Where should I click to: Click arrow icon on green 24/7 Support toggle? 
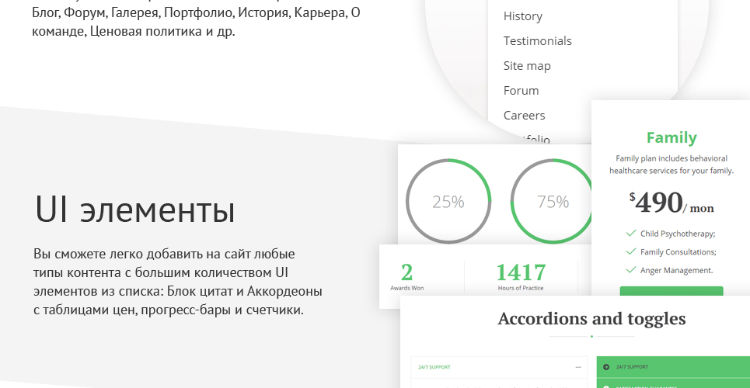click(606, 367)
